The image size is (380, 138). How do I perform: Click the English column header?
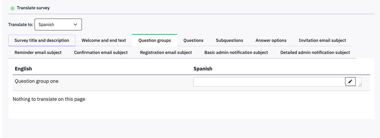coord(23,69)
